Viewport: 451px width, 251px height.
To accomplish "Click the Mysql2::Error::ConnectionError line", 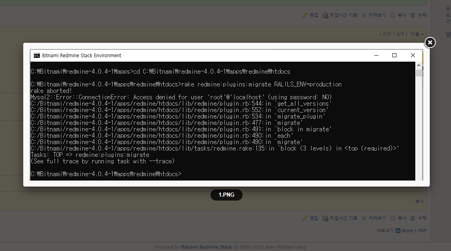I will coord(181,97).
